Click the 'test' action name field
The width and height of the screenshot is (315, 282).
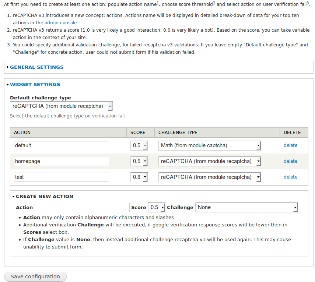[62, 177]
